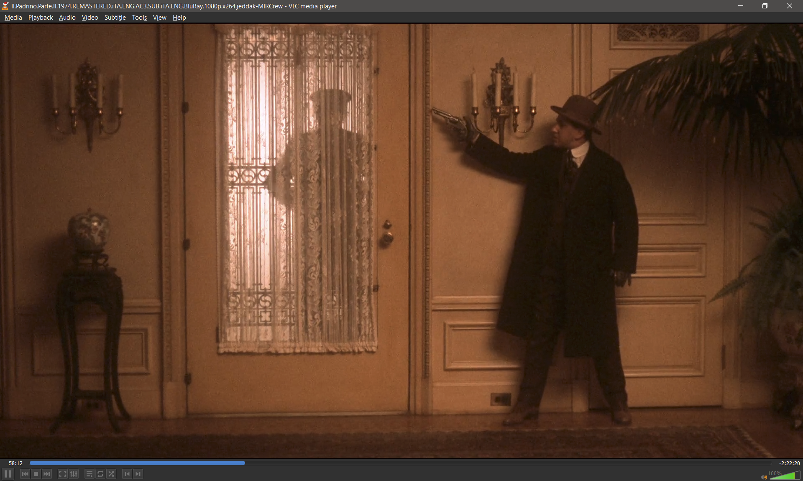Expand the Subtitle menu
The image size is (803, 481).
(x=115, y=17)
